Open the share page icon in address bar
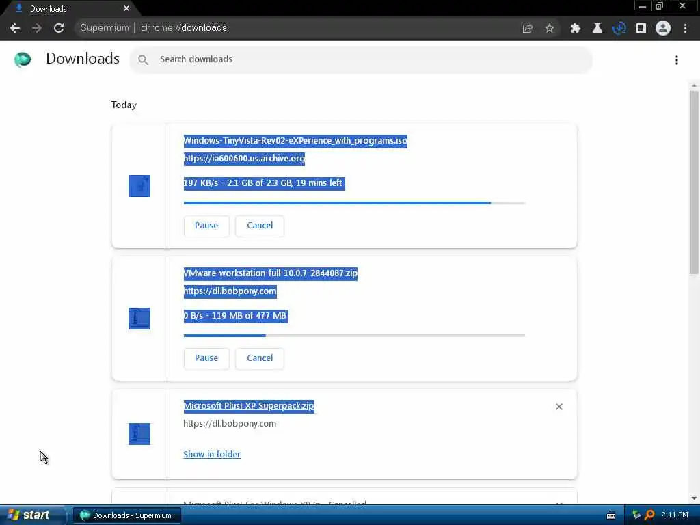Image resolution: width=700 pixels, height=525 pixels. pyautogui.click(x=528, y=28)
